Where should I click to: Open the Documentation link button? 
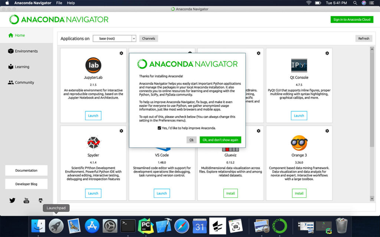pos(26,170)
